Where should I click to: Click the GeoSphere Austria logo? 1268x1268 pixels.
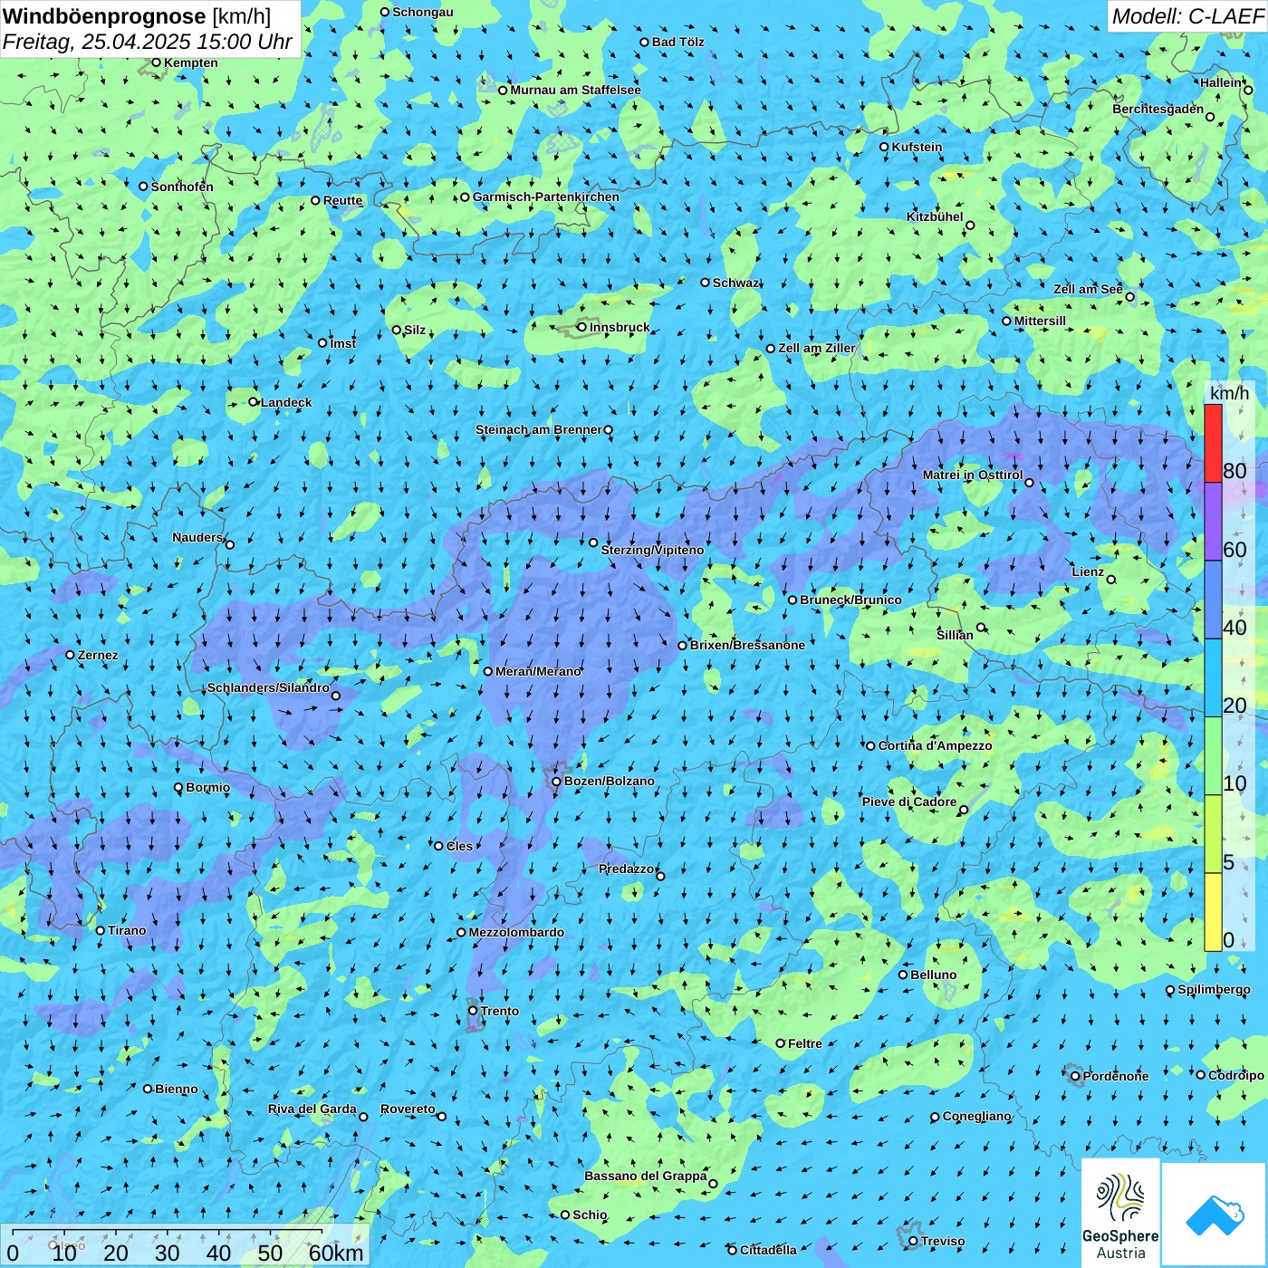(x=1120, y=1213)
